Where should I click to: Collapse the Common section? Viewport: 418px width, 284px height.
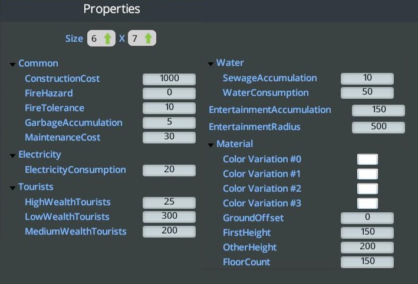pos(13,64)
